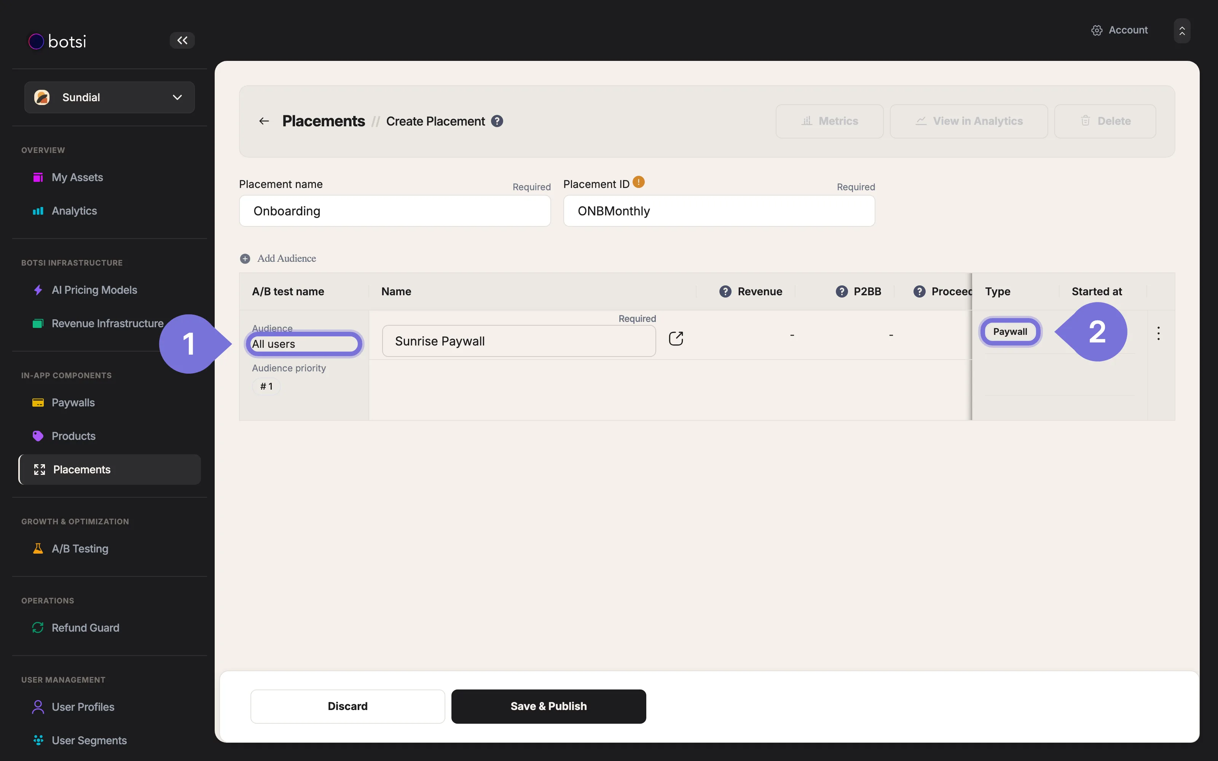The image size is (1218, 761).
Task: Open Revenue Infrastructure section
Action: (x=107, y=324)
